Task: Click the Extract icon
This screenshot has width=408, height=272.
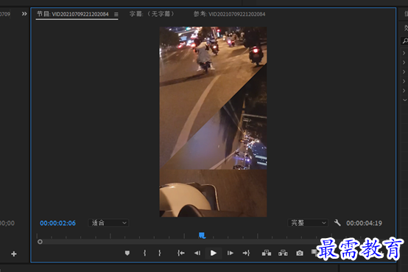Action: pyautogui.click(x=283, y=253)
